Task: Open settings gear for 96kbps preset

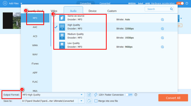Action: 162,47
